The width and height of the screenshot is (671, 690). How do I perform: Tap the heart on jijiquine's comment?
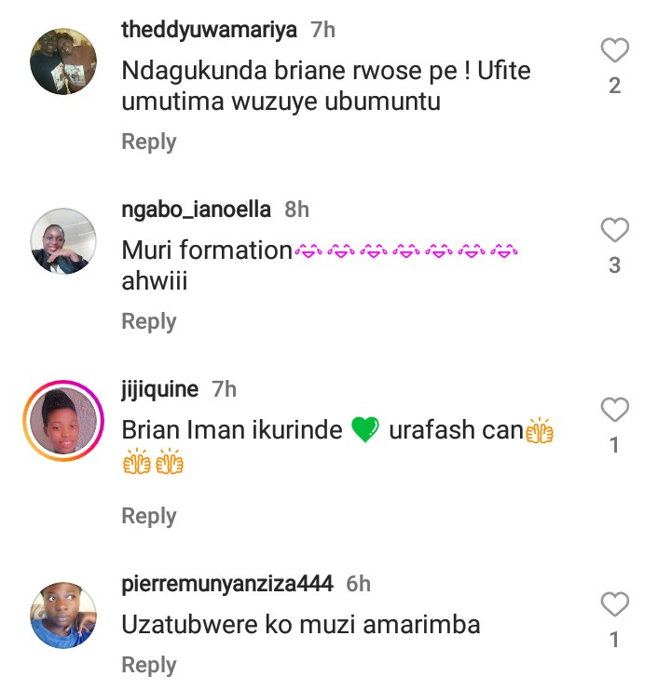[x=615, y=409]
